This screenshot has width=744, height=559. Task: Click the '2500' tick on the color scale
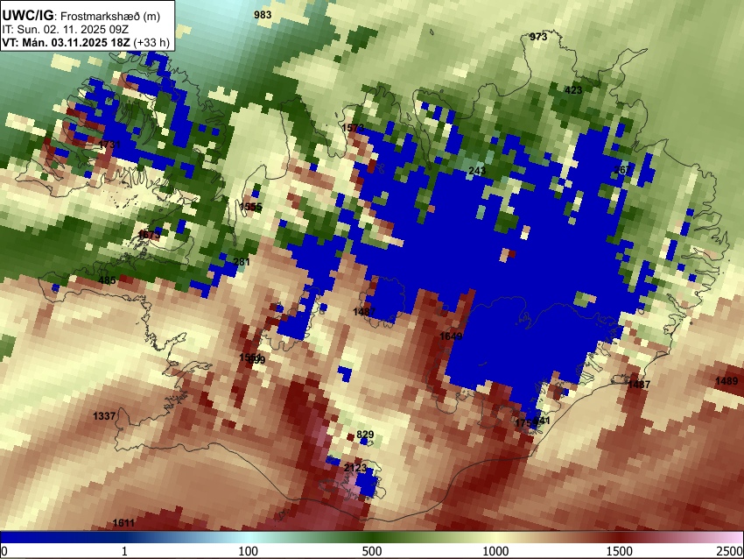[731, 551]
